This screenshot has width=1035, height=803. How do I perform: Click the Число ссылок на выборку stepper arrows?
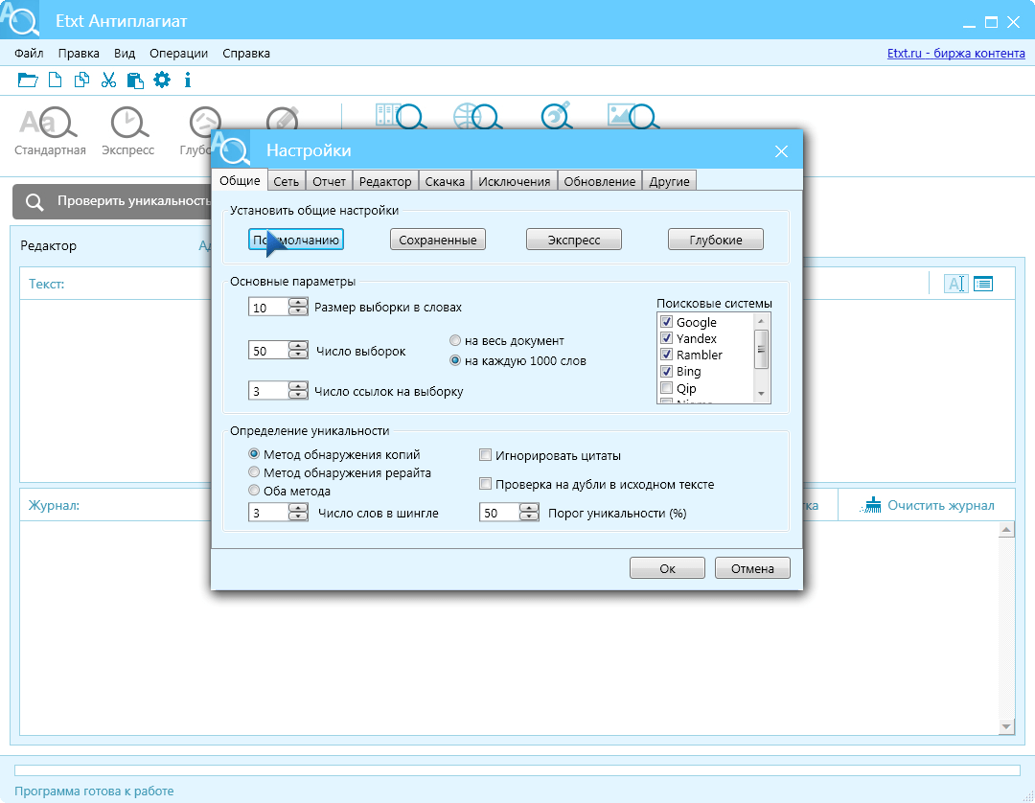tap(298, 391)
